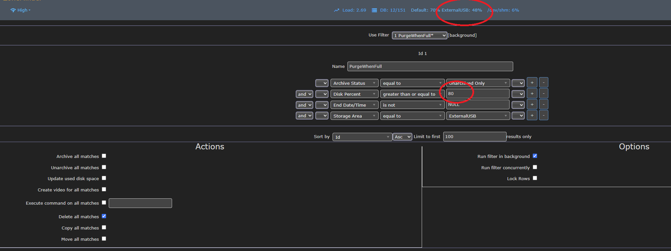Image resolution: width=671 pixels, height=251 pixels.
Task: Remove the Archive Status term row
Action: [x=543, y=82]
